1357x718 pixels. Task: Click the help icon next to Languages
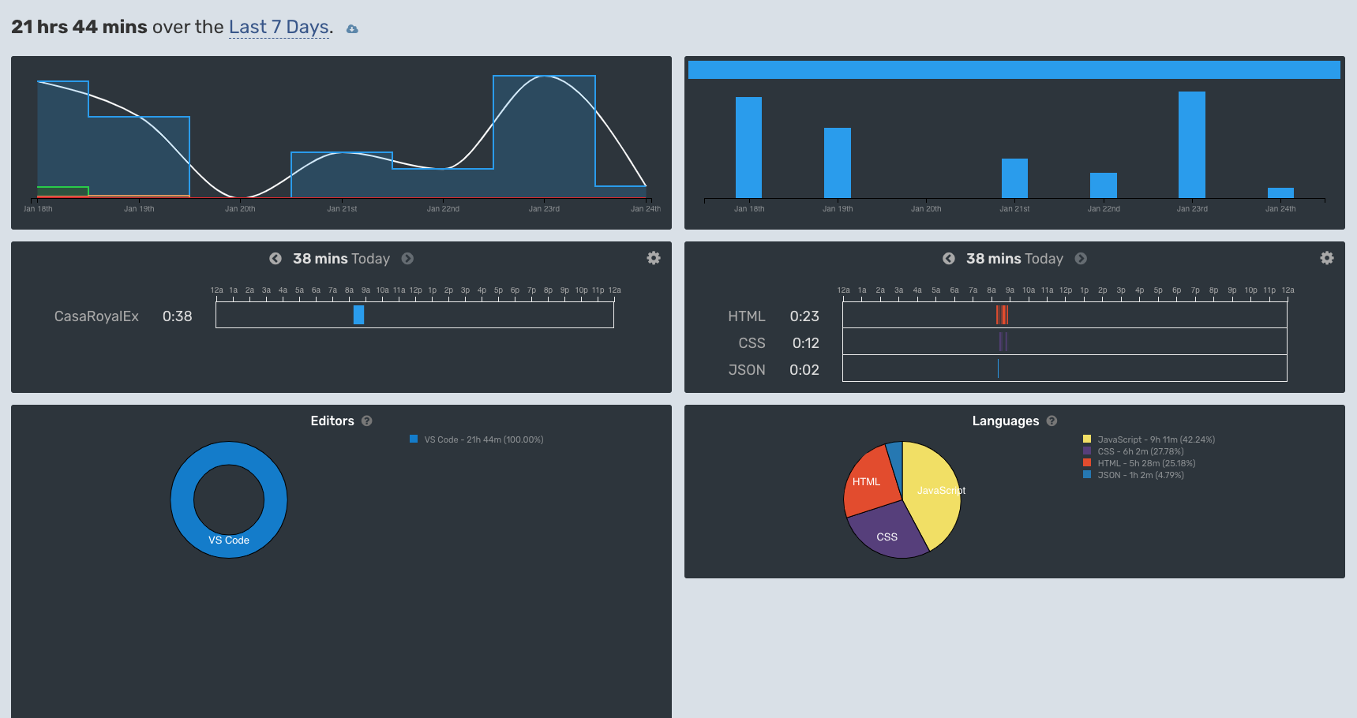click(x=1051, y=421)
